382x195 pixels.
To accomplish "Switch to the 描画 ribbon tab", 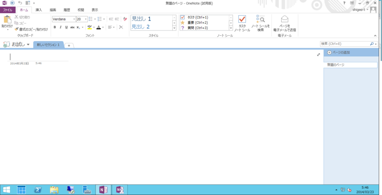I will [53, 10].
